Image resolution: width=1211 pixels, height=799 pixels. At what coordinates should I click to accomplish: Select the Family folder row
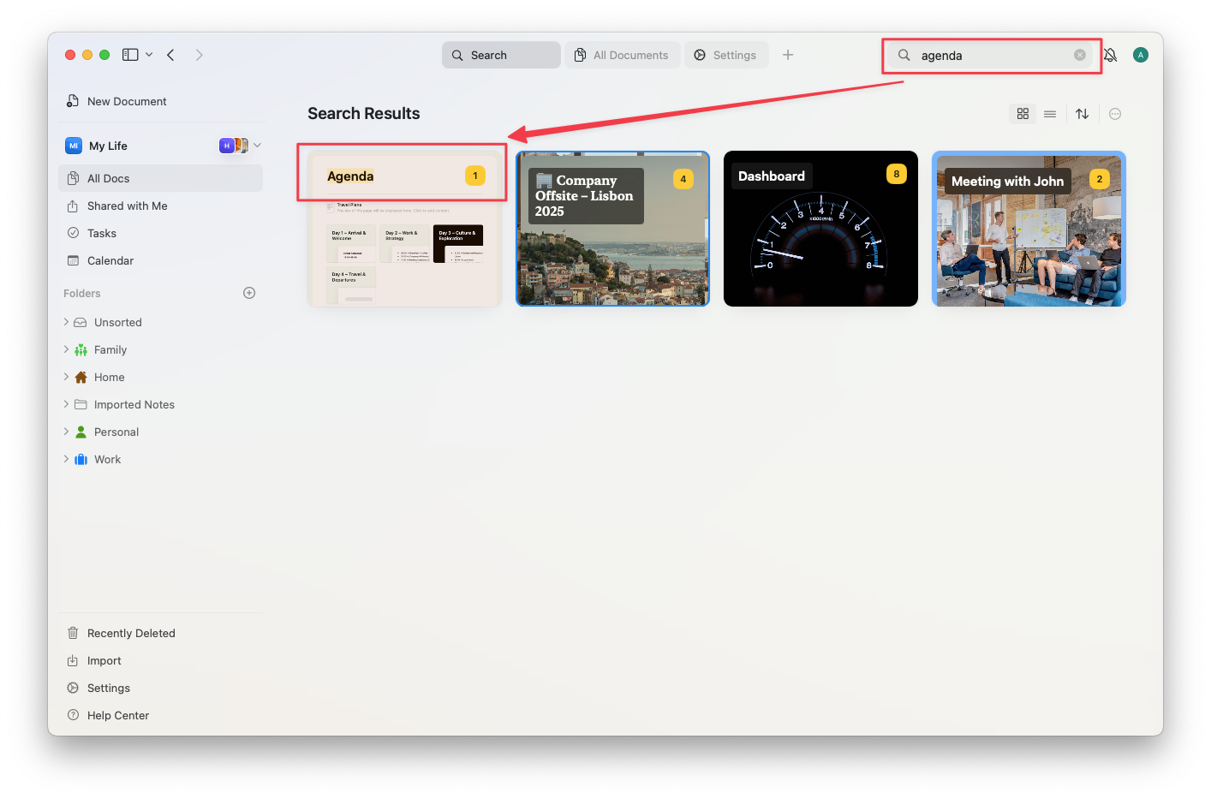click(161, 349)
